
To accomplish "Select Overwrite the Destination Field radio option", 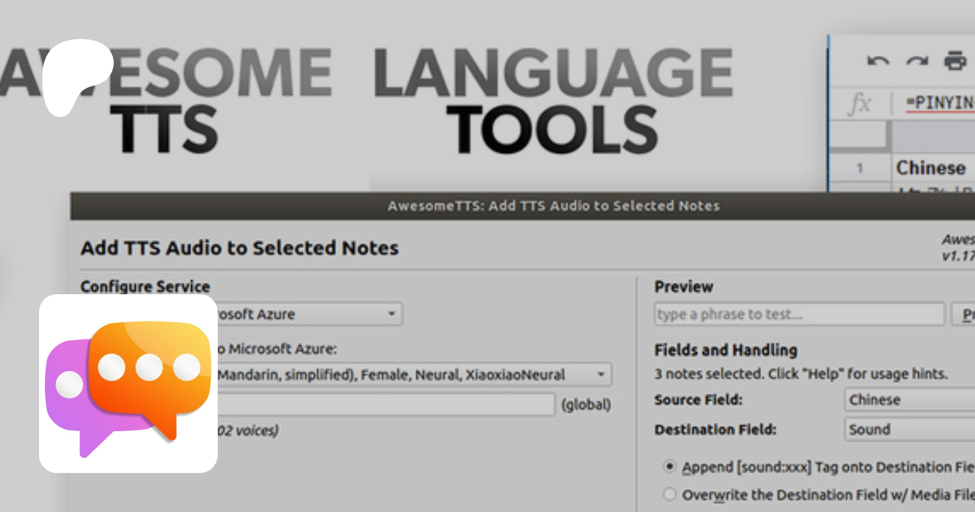I will pyautogui.click(x=670, y=494).
